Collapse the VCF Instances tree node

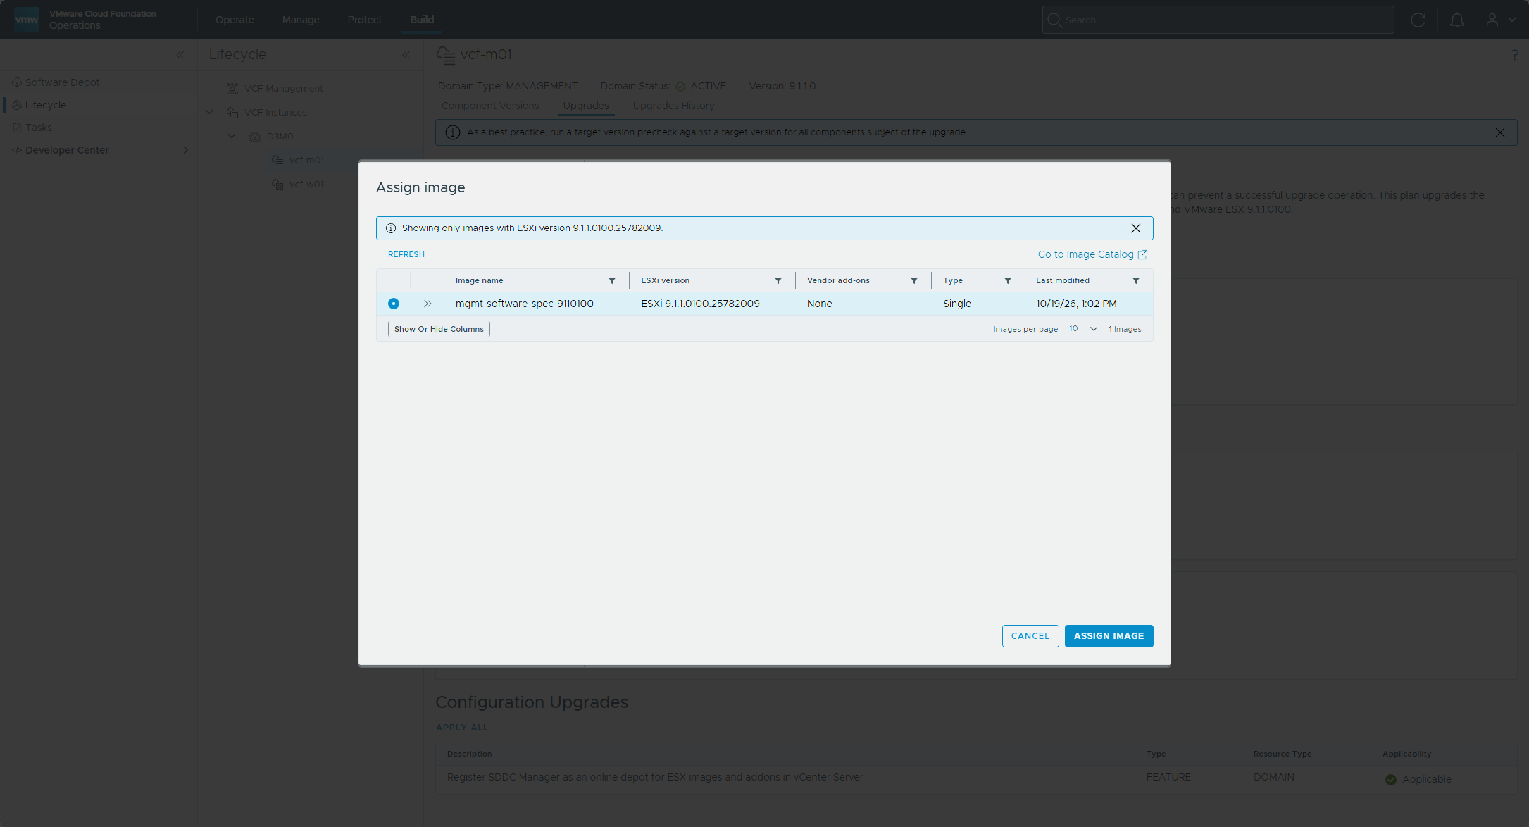[x=209, y=112]
